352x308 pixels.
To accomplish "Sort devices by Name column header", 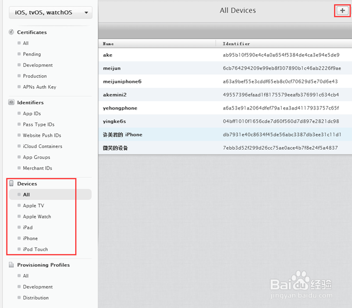I will point(109,44).
